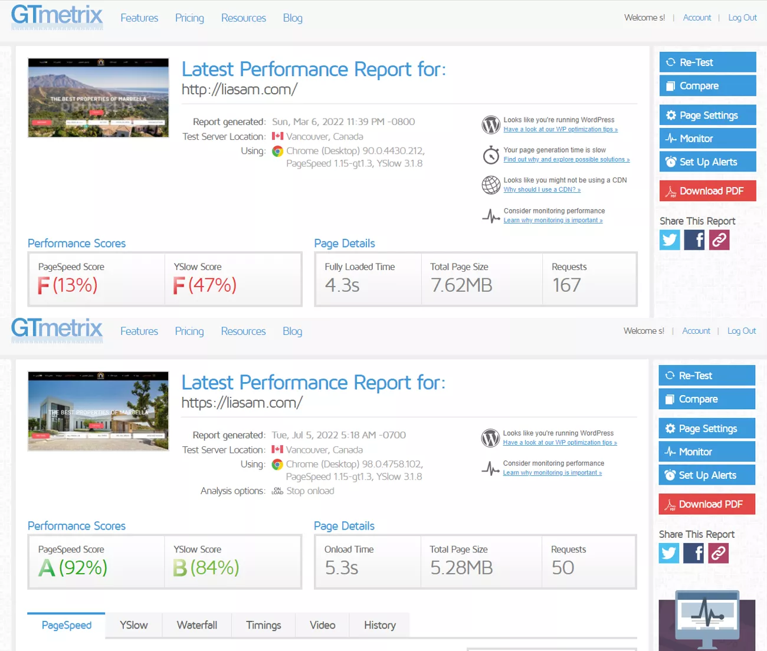Click Compare in the https://liasam.com/ report
This screenshot has height=651, width=767.
pyautogui.click(x=707, y=399)
